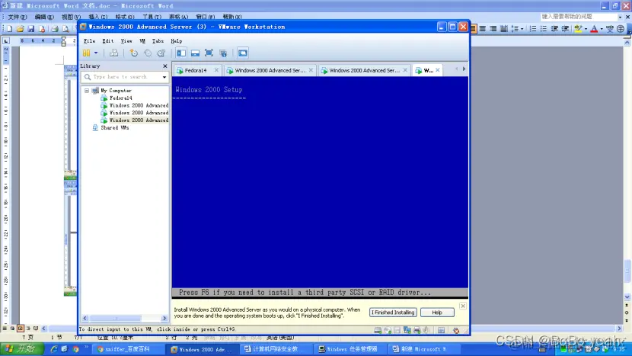Click Chrome quick launch icon
632x356 pixels.
coord(75,348)
